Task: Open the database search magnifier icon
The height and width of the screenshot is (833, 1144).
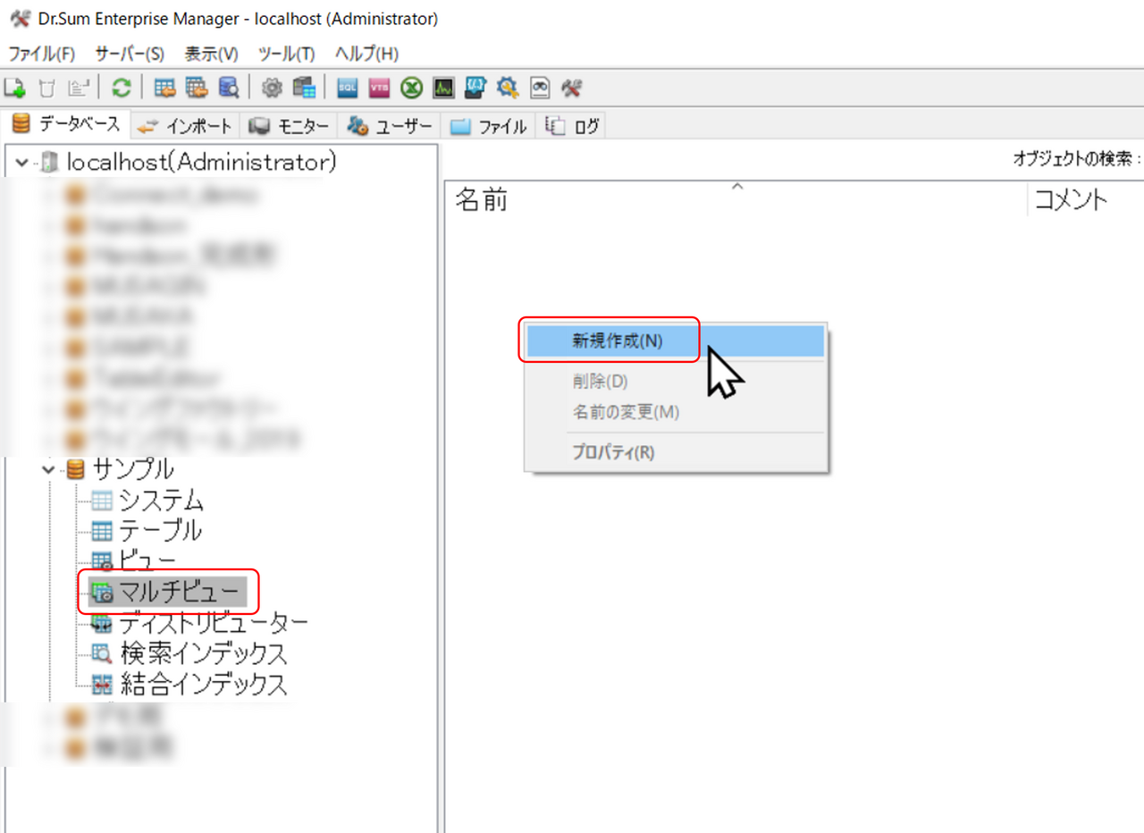Action: click(x=227, y=88)
